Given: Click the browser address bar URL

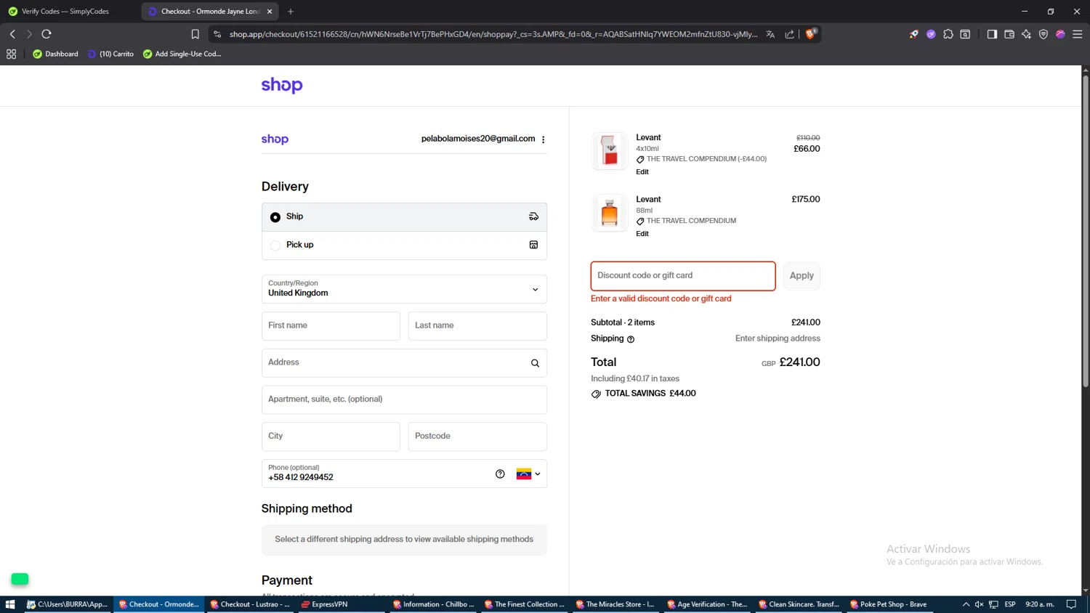Looking at the screenshot, I should pyautogui.click(x=493, y=34).
